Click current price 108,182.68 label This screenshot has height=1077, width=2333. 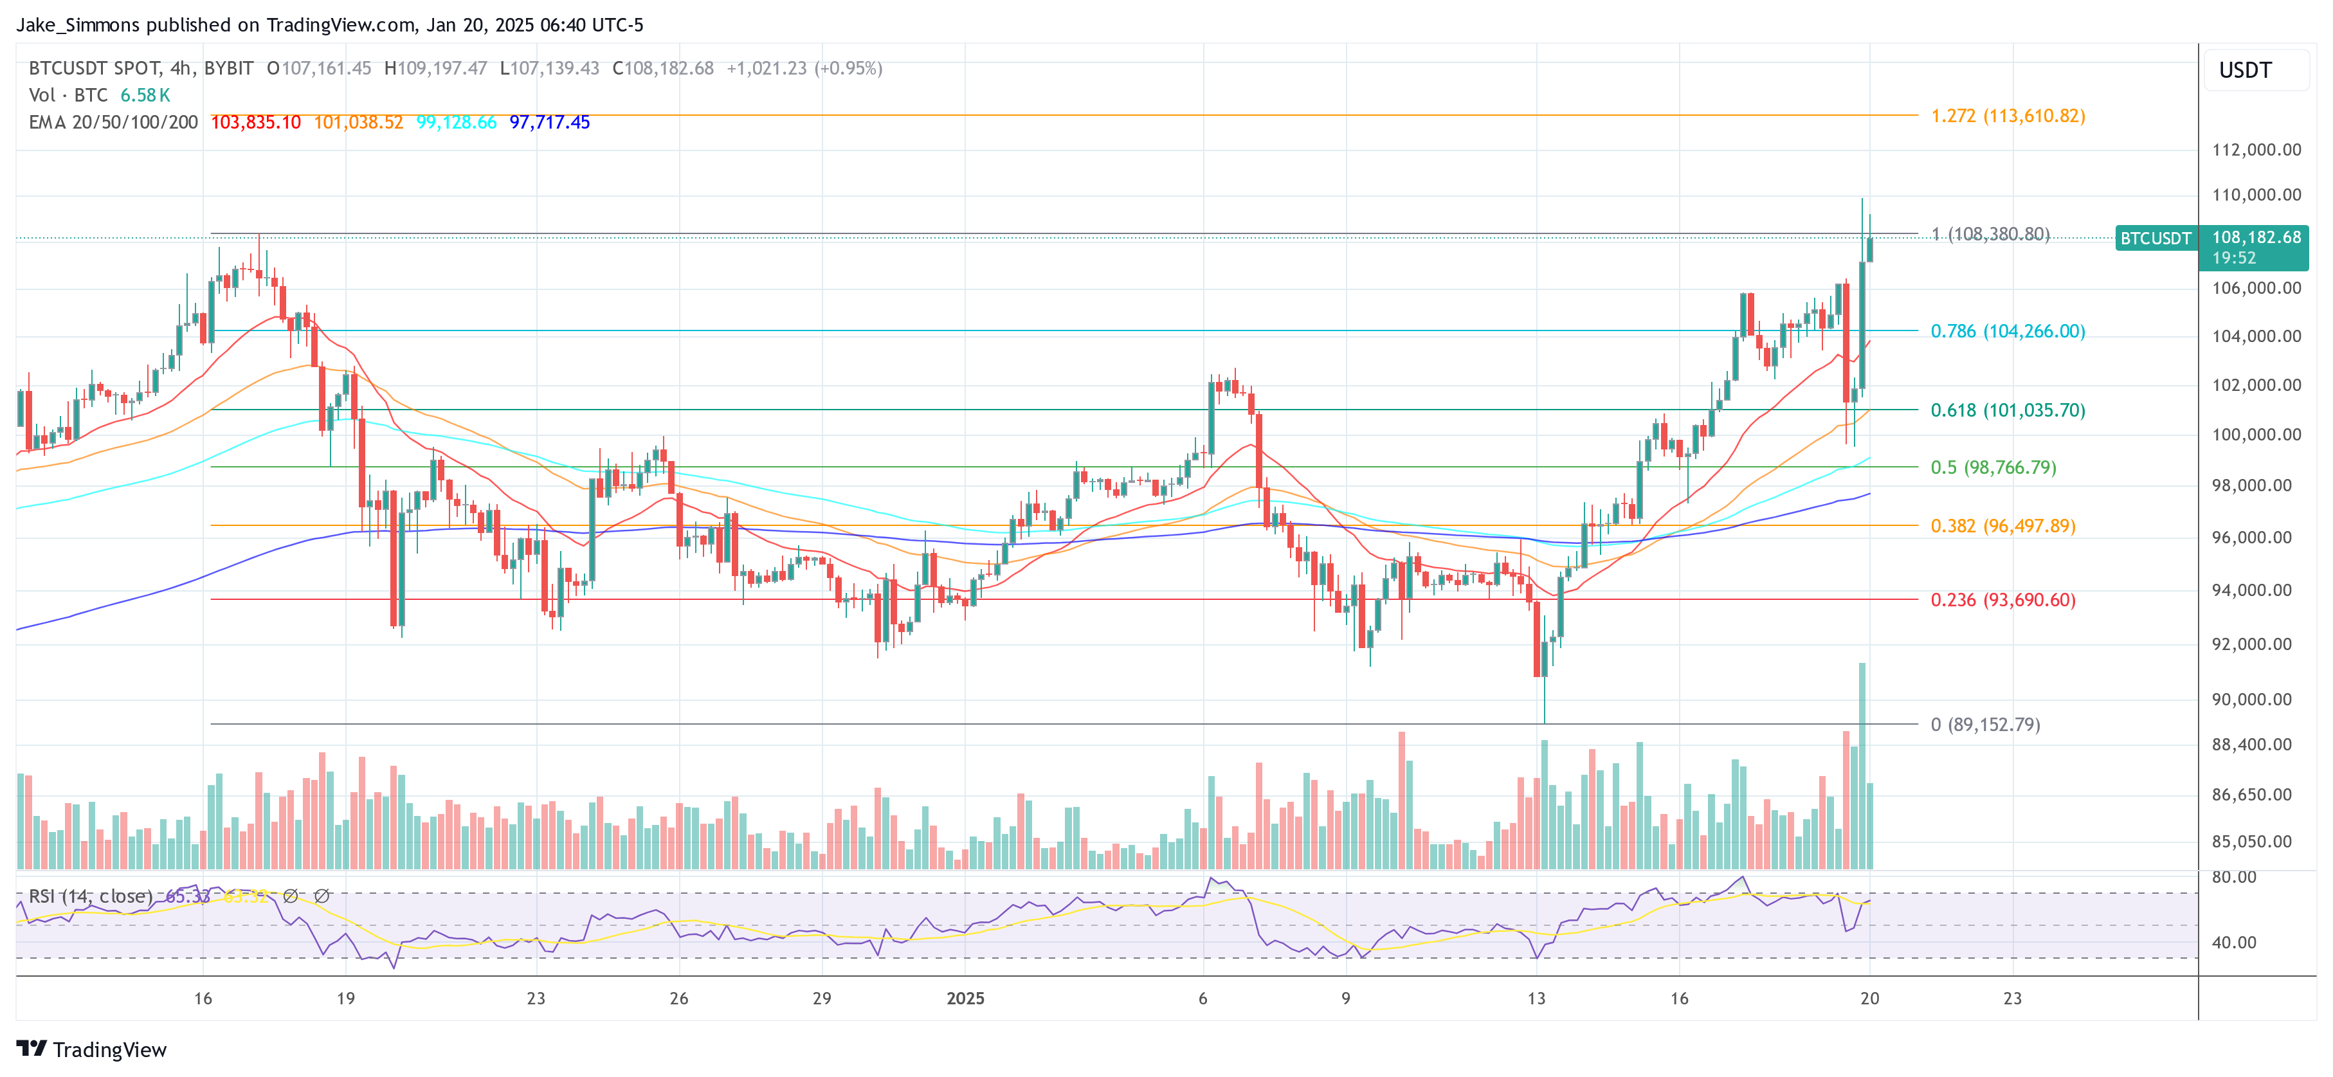point(2256,237)
